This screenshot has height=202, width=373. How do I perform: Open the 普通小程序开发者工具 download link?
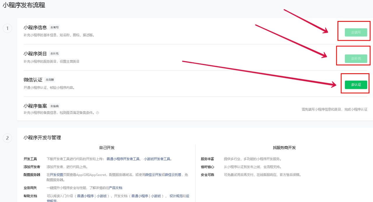[122, 159]
